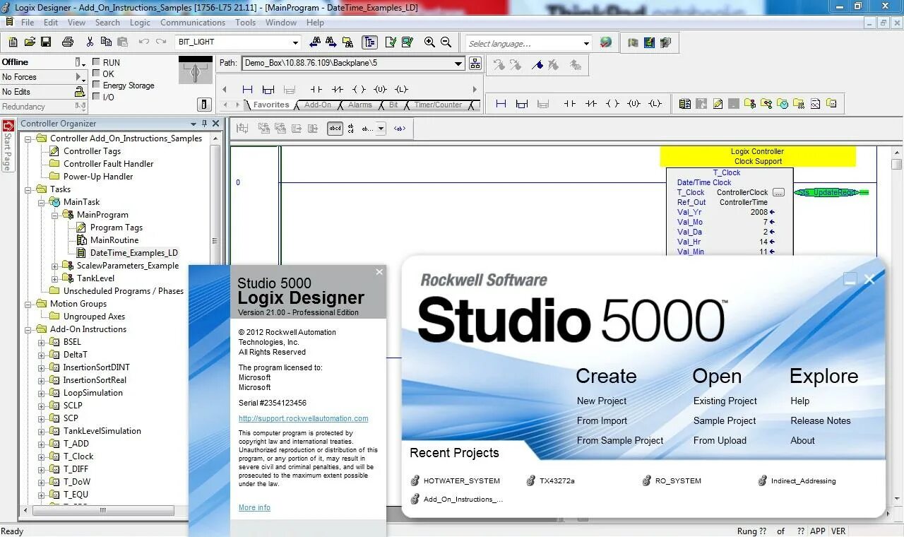Toggle the Controller Organizer icon in toolbar
The width and height of the screenshot is (904, 537).
pos(369,42)
